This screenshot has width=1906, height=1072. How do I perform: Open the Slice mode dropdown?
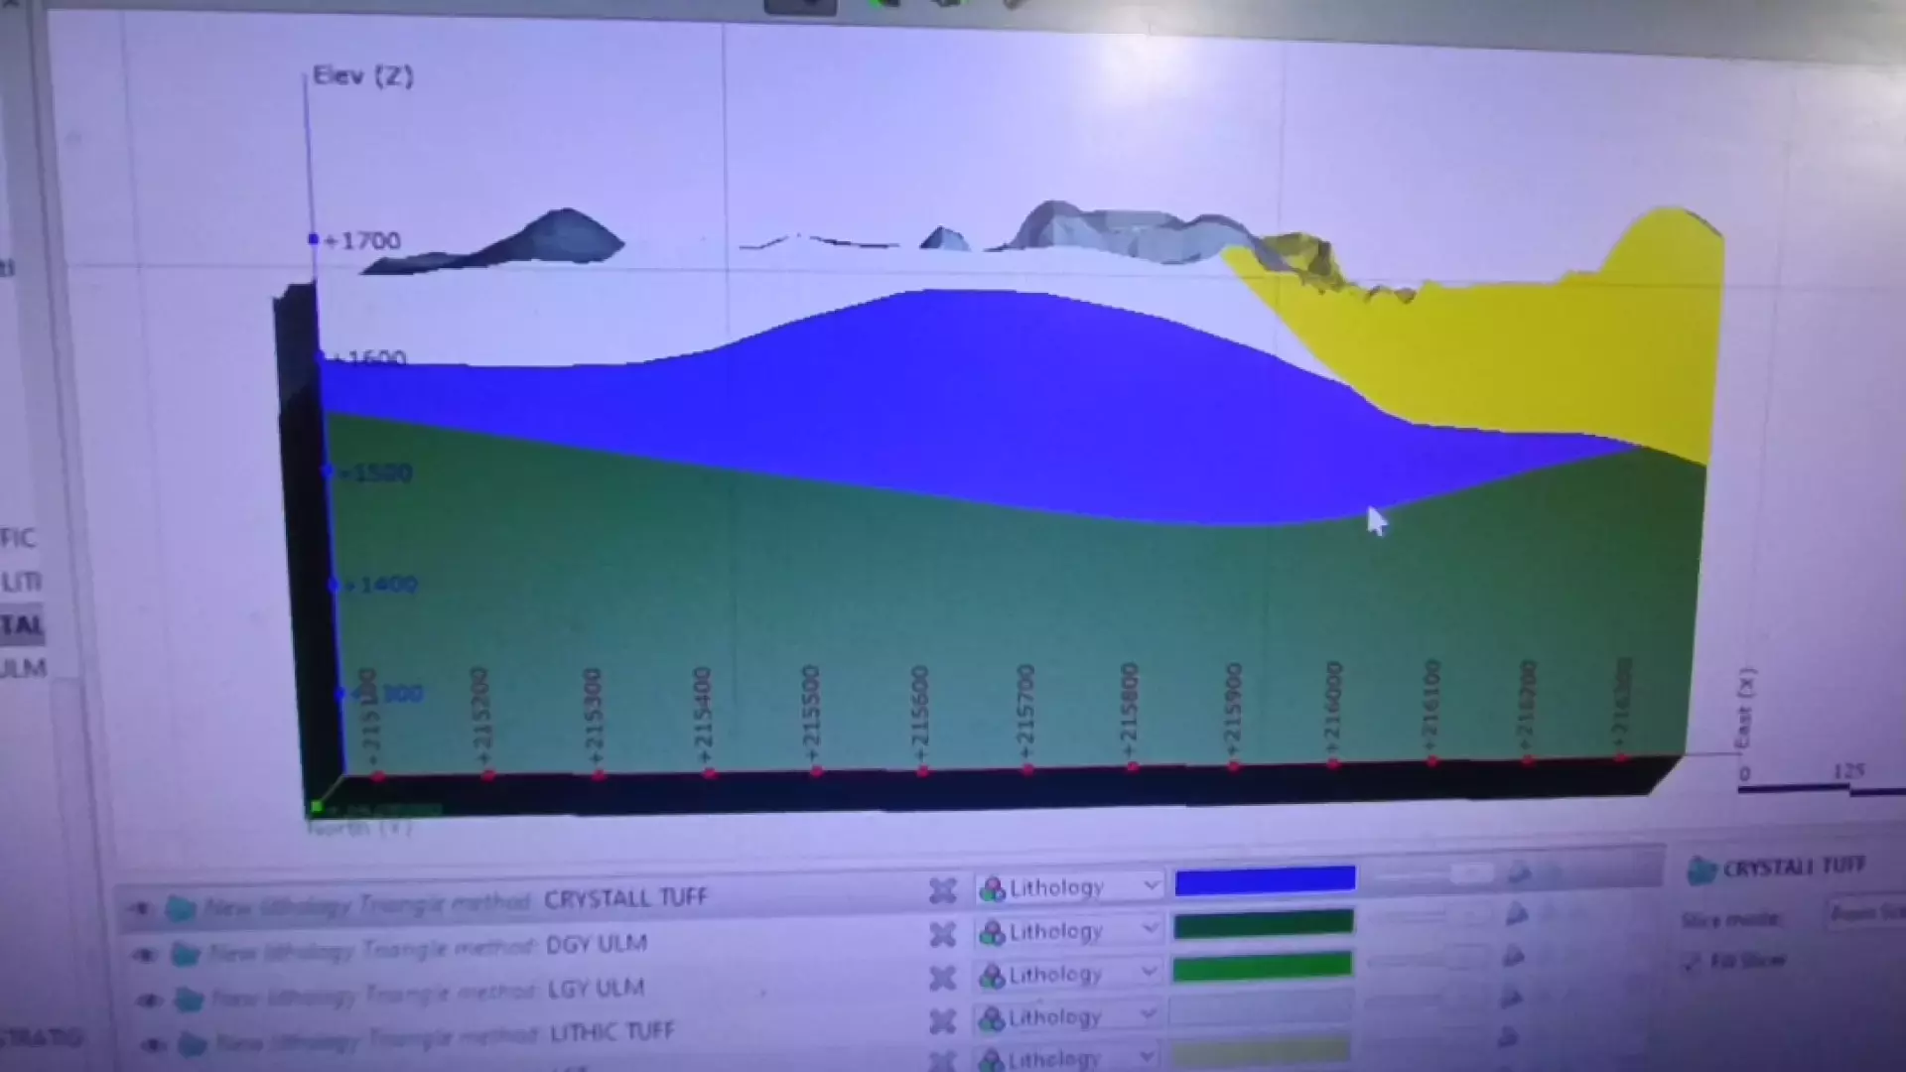point(1864,912)
